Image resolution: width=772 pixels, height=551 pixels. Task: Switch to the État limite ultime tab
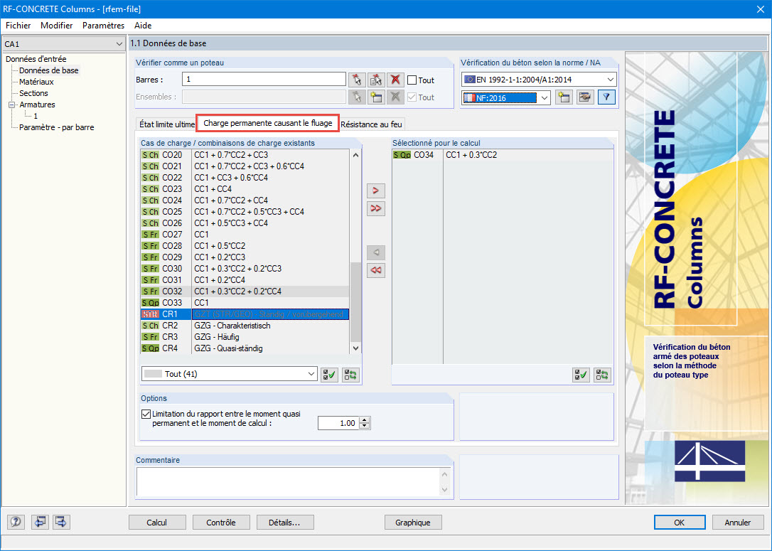(167, 124)
